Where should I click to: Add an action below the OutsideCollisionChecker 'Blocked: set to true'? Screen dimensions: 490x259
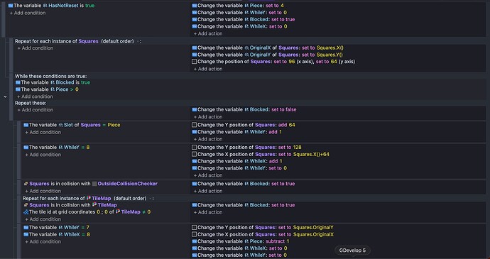(x=208, y=191)
